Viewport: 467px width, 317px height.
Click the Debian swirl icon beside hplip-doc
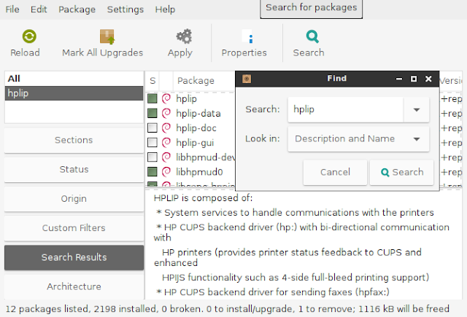click(166, 128)
